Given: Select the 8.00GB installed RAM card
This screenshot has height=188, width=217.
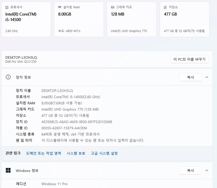Looking at the screenshot, I should [79, 19].
